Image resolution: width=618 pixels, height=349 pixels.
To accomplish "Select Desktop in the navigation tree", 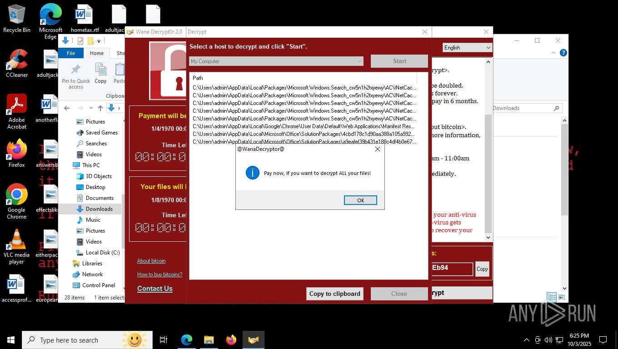I will [x=95, y=187].
